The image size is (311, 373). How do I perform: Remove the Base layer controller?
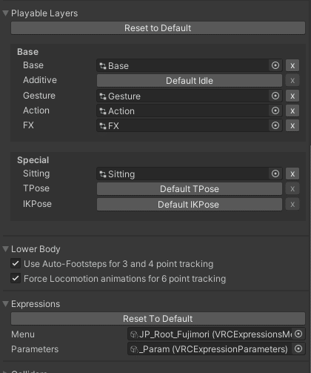point(292,65)
